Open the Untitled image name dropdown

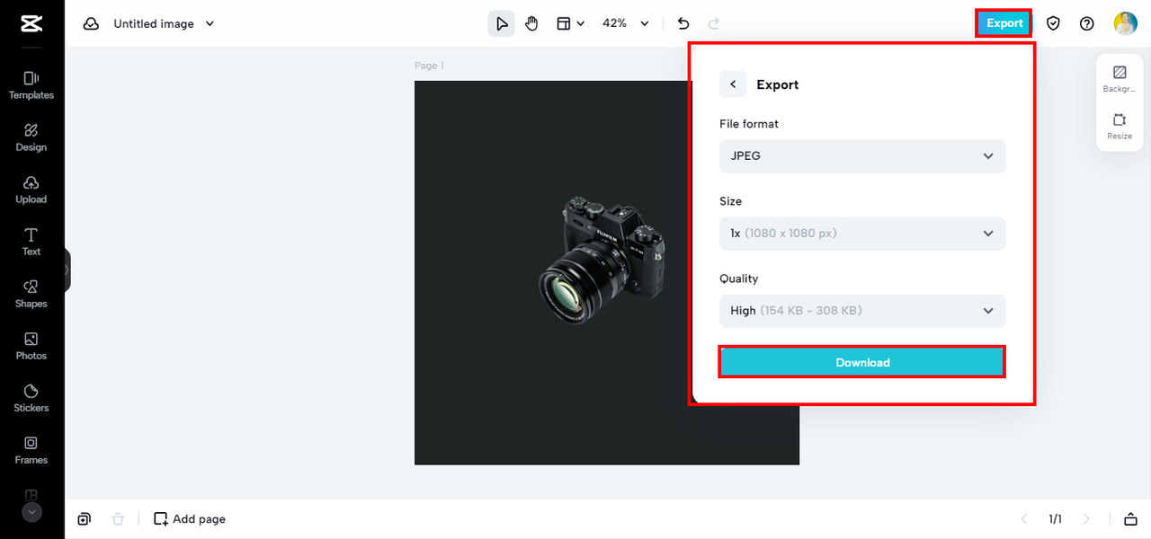coord(164,24)
